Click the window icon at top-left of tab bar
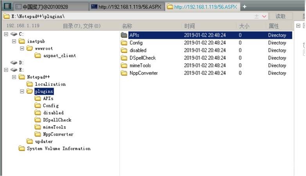This screenshot has width=306, height=176. point(7,7)
